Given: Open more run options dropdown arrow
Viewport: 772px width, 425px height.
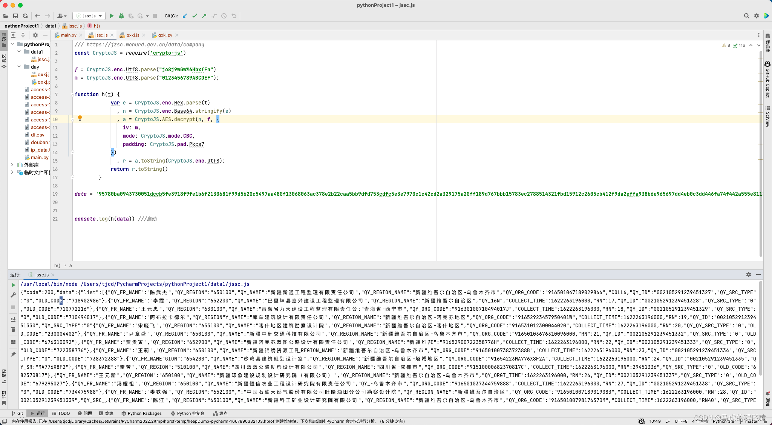Looking at the screenshot, I should click(147, 16).
